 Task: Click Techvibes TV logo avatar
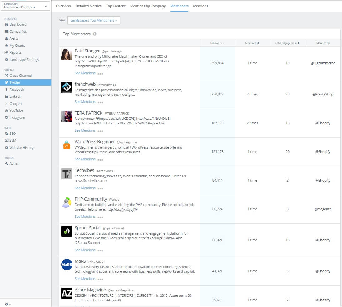(x=67, y=174)
